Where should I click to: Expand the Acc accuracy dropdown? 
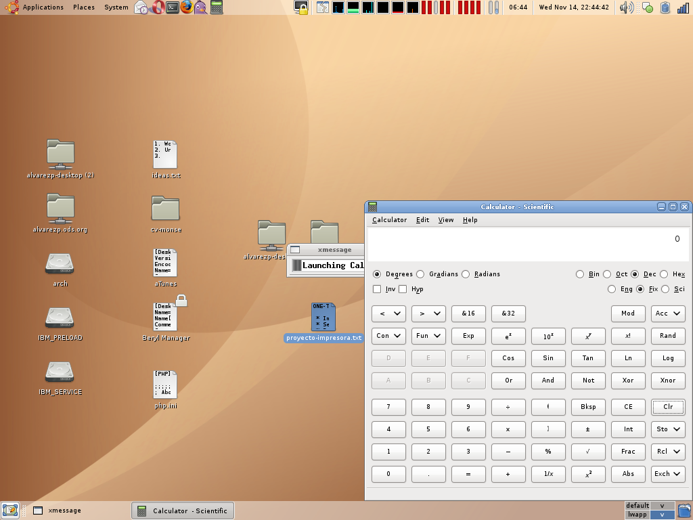pyautogui.click(x=668, y=313)
